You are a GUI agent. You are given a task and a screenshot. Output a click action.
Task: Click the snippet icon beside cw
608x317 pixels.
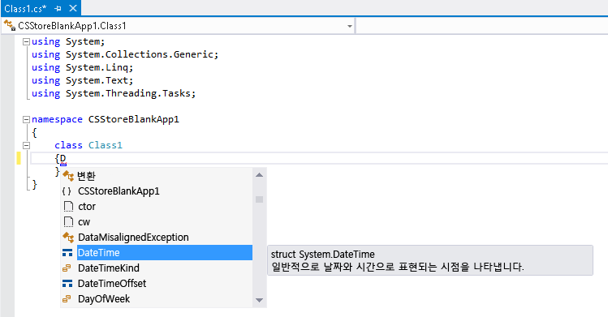click(x=68, y=222)
